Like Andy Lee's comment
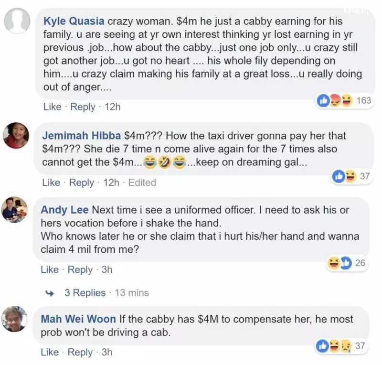382x365 pixels. pos(50,269)
